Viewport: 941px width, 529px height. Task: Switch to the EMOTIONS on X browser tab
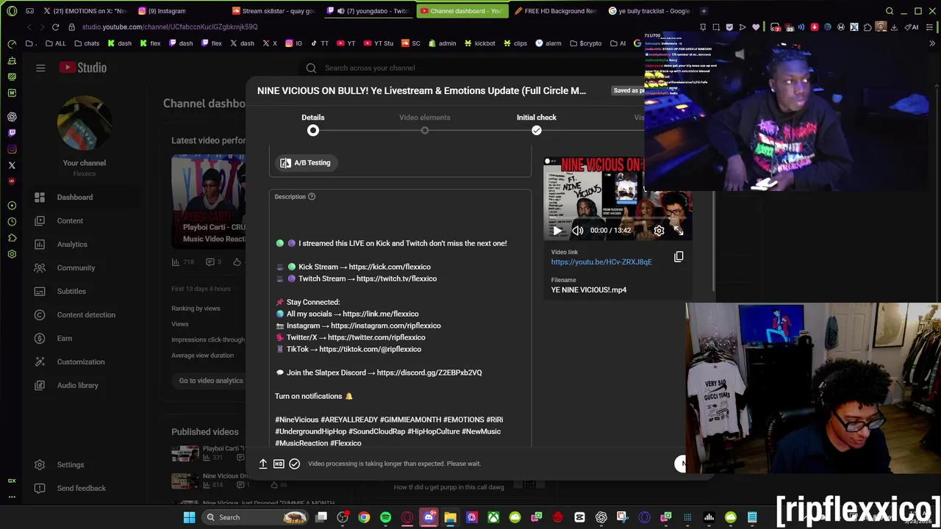point(85,11)
